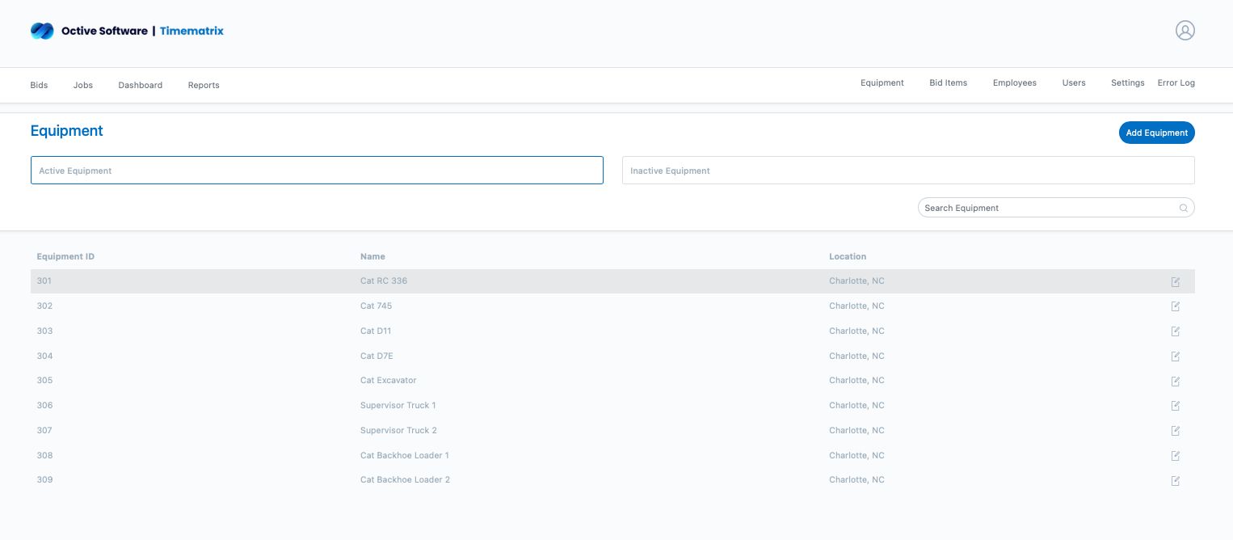Select the Active Equipment tab
Screen dimensions: 1233x540
pyautogui.click(x=317, y=171)
